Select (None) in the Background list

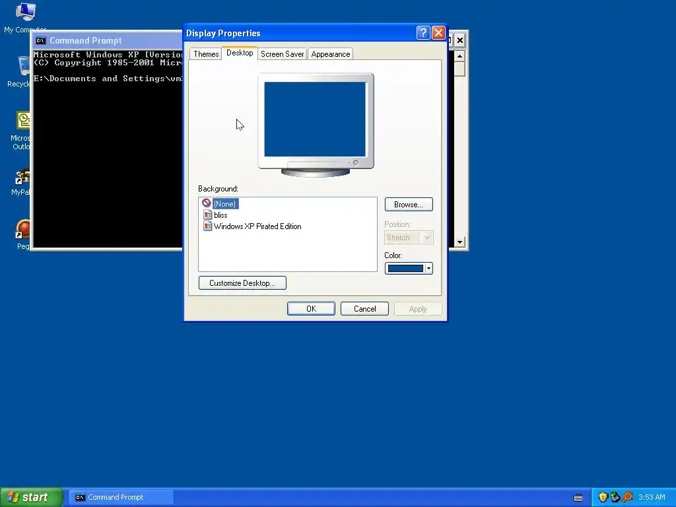(224, 204)
